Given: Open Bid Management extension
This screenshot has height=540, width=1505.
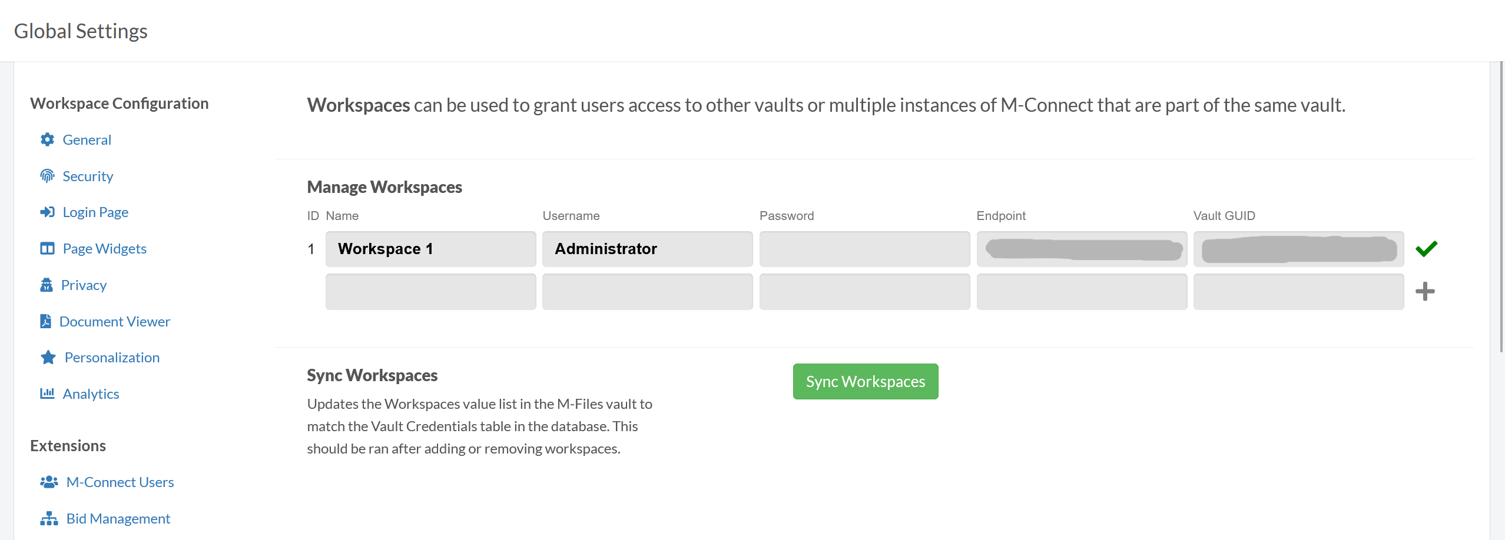Looking at the screenshot, I should [x=118, y=519].
